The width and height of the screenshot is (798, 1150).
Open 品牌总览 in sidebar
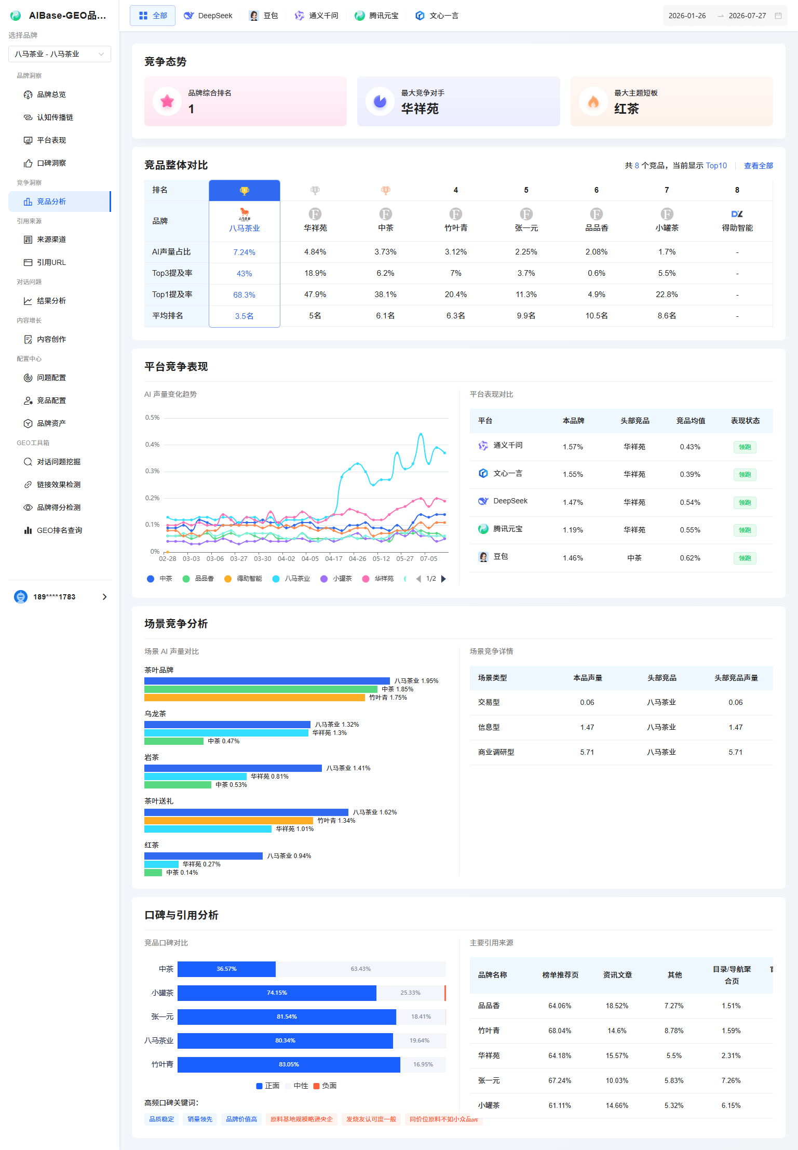point(59,95)
